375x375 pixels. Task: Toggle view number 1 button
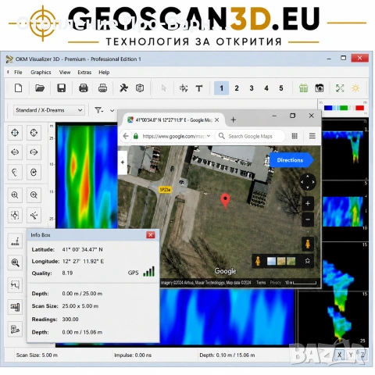coord(221,88)
